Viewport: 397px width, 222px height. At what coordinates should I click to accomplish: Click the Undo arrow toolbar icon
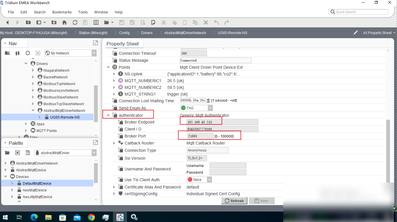coord(216,22)
